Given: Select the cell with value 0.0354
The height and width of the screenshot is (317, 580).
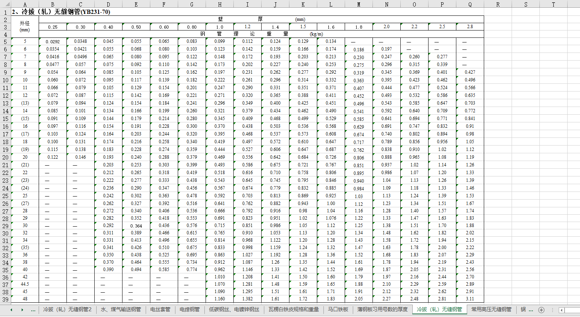Looking at the screenshot, I should (x=53, y=49).
